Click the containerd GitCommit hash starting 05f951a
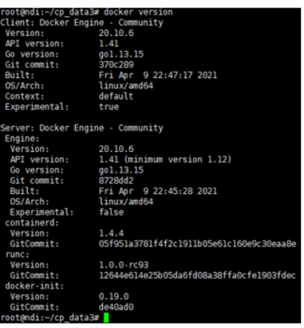Image resolution: width=304 pixels, height=328 pixels. click(x=197, y=243)
